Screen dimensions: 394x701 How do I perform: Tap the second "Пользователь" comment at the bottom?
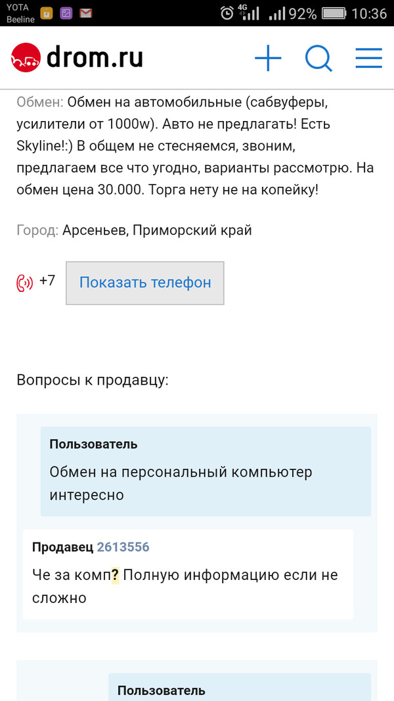coord(162,690)
